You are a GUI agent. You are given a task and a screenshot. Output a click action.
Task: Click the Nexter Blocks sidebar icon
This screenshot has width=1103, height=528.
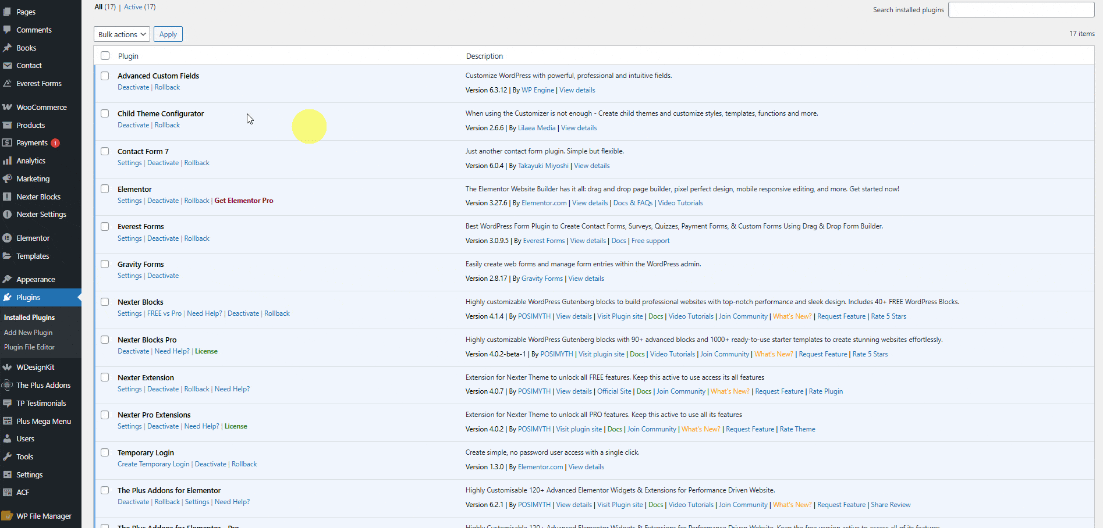coord(7,197)
